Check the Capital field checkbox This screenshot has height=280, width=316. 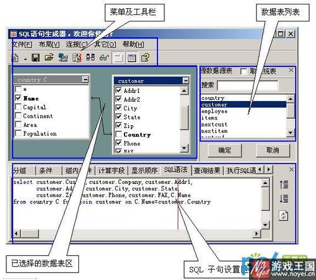[18, 107]
